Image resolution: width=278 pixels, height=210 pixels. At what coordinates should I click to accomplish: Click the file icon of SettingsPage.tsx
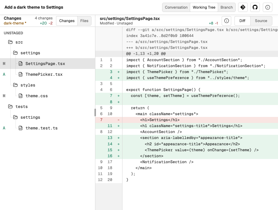(21, 64)
